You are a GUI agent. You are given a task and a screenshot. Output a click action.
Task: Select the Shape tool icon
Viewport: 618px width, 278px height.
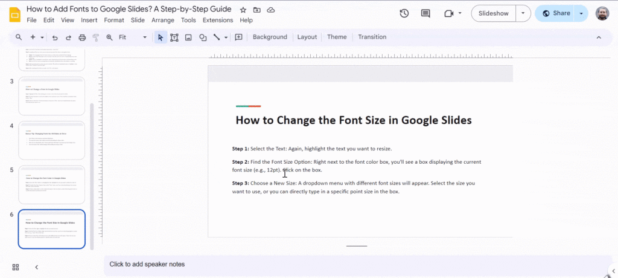(x=203, y=37)
